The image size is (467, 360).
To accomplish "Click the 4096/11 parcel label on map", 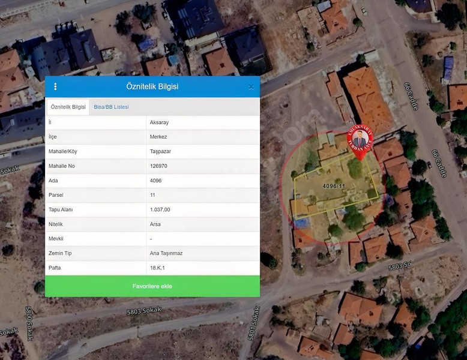I will [x=334, y=186].
